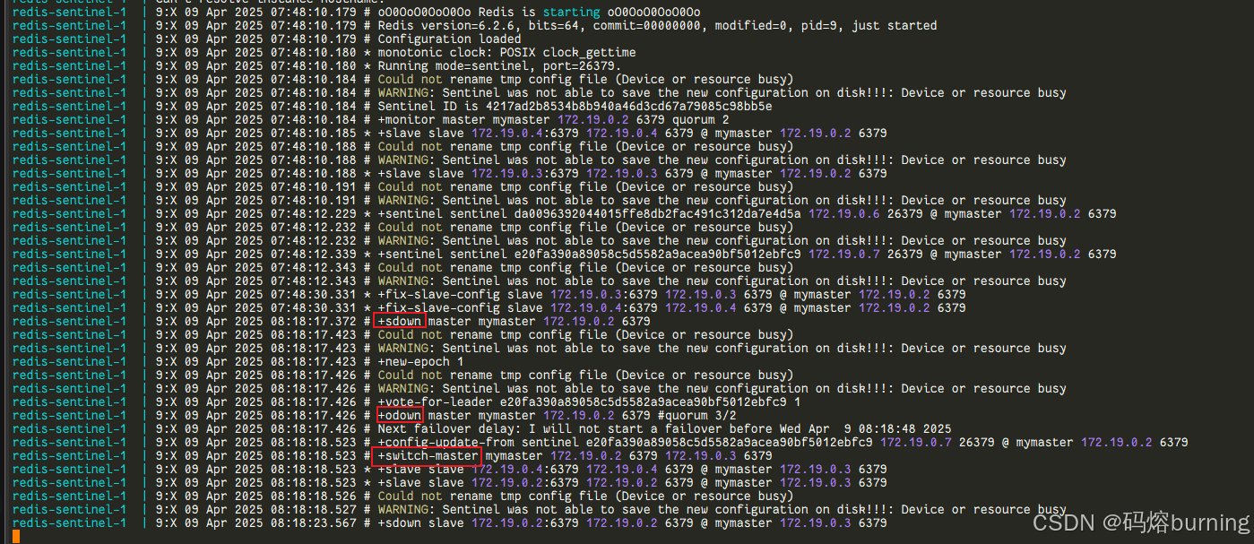Click IP 172.19.0.6 in the +sentinel line
The height and width of the screenshot is (544, 1254).
[844, 214]
